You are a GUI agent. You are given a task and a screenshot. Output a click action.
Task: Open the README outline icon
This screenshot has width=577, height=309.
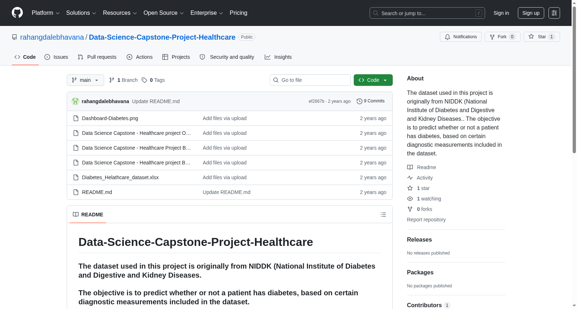tap(383, 215)
